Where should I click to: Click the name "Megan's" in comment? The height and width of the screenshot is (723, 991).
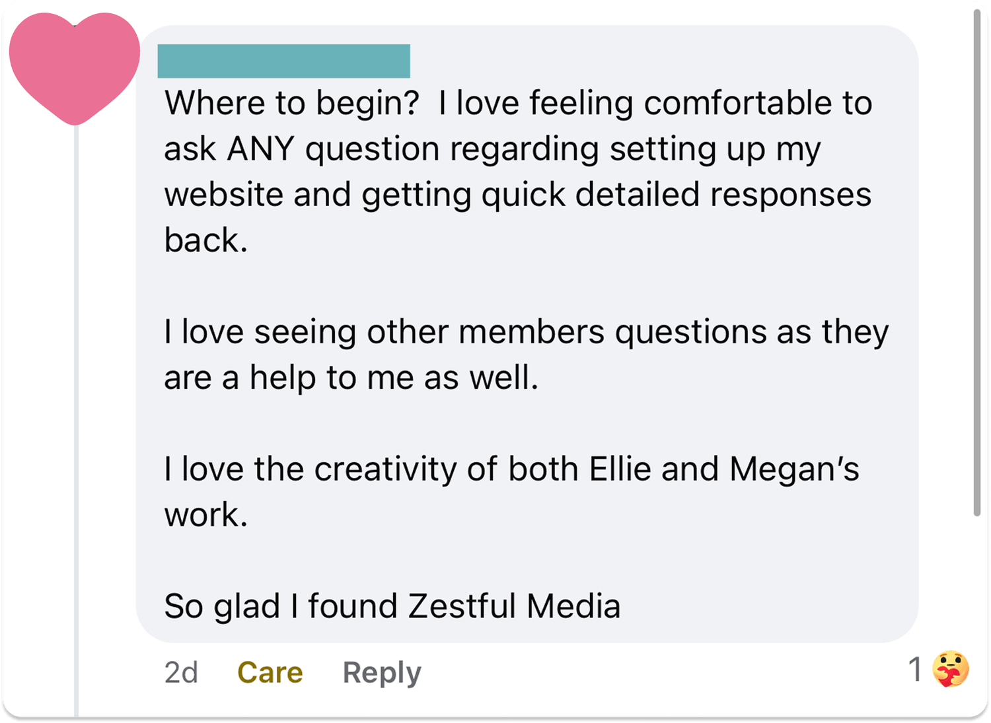coord(794,469)
